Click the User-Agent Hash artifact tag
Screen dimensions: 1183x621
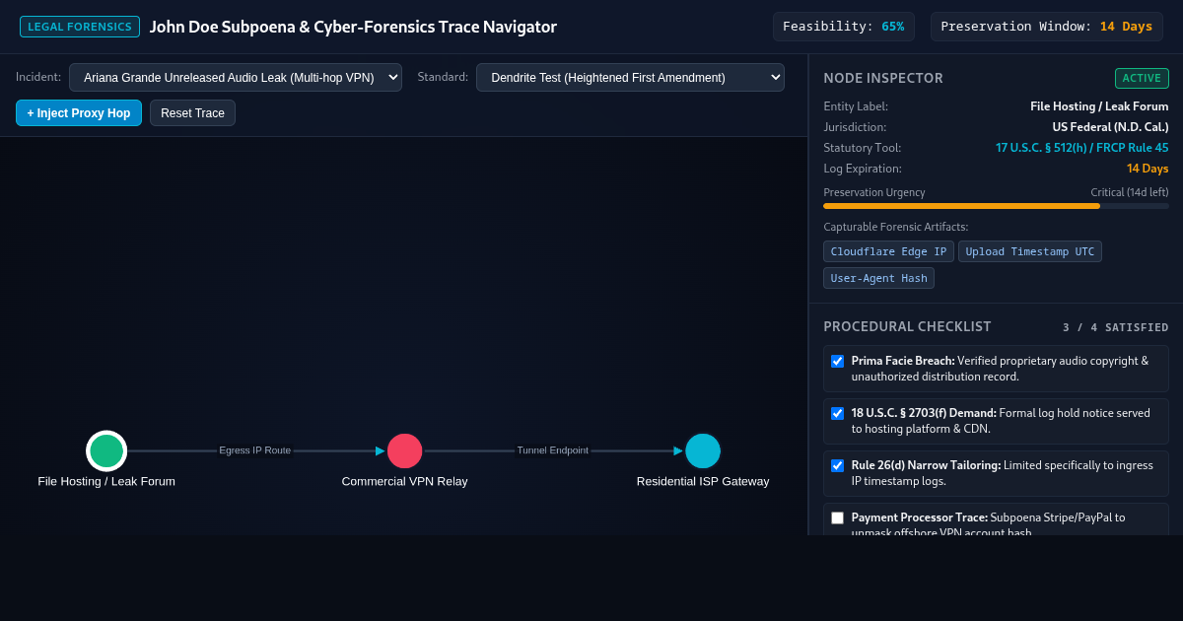tap(878, 278)
